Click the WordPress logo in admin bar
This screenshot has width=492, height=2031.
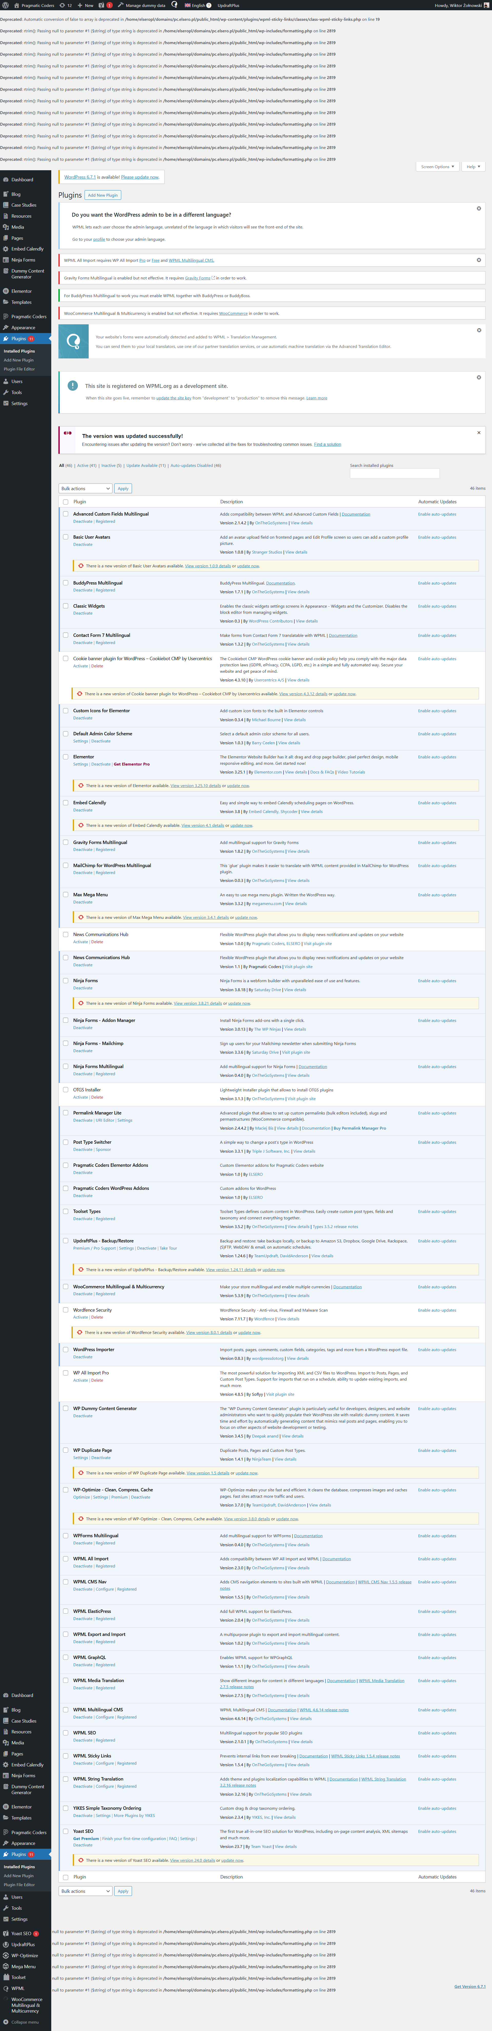[x=6, y=5]
